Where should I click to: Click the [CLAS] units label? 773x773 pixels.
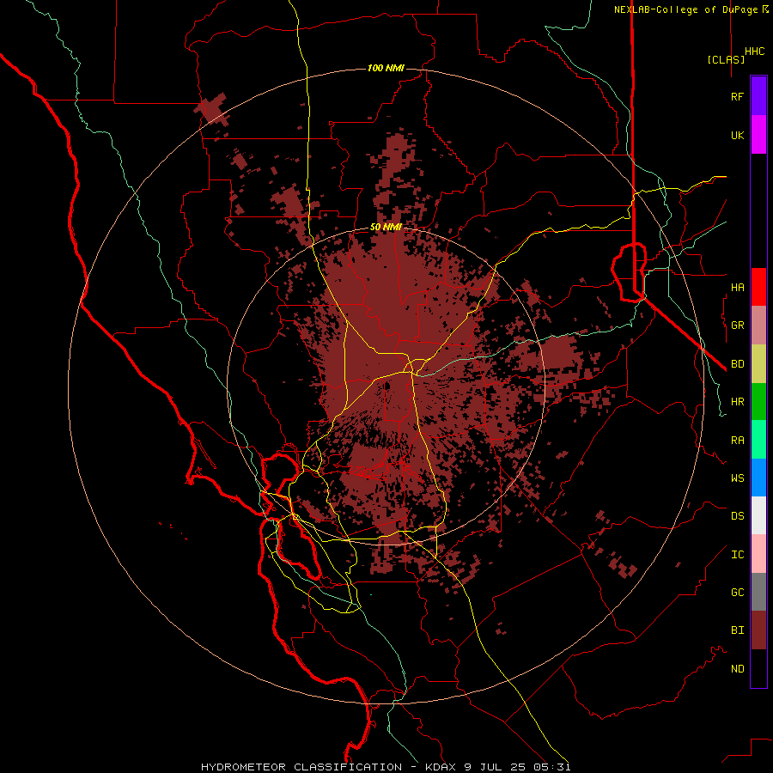tap(726, 59)
